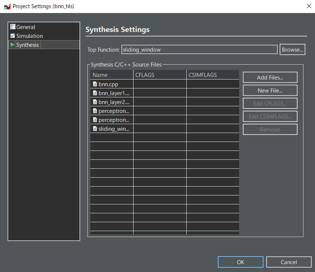Click the Simulation checkmark icon

coord(13,36)
